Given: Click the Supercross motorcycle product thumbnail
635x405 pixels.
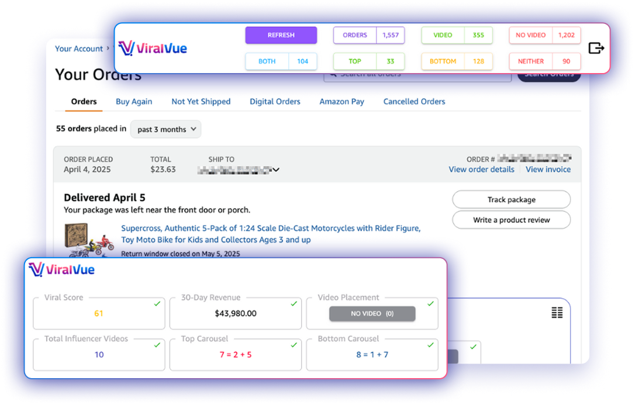Looking at the screenshot, I should (89, 240).
